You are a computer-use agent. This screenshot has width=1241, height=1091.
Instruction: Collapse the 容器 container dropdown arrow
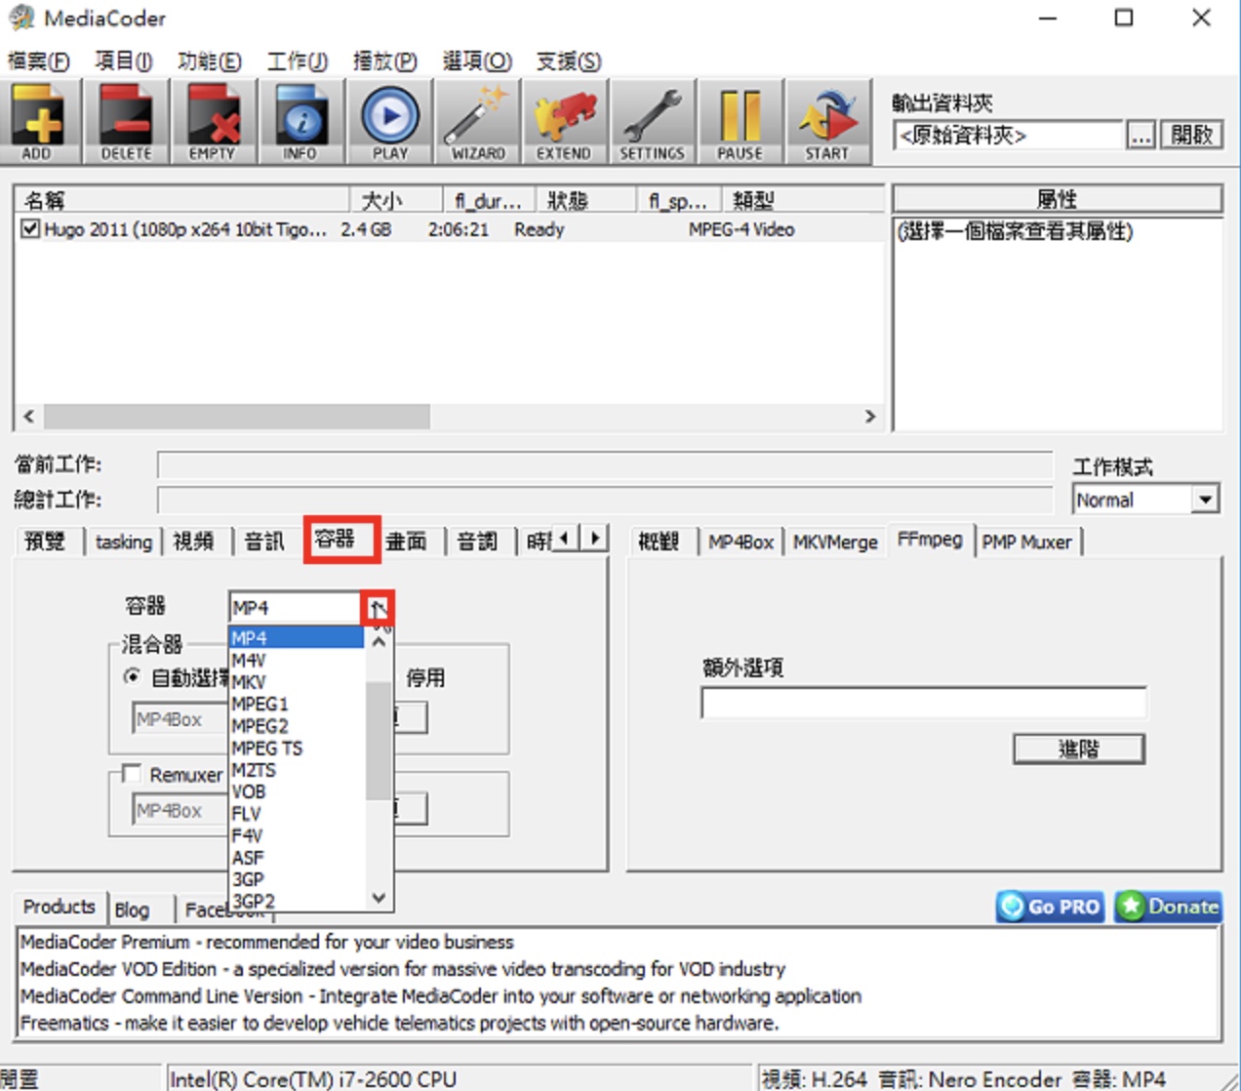(378, 607)
